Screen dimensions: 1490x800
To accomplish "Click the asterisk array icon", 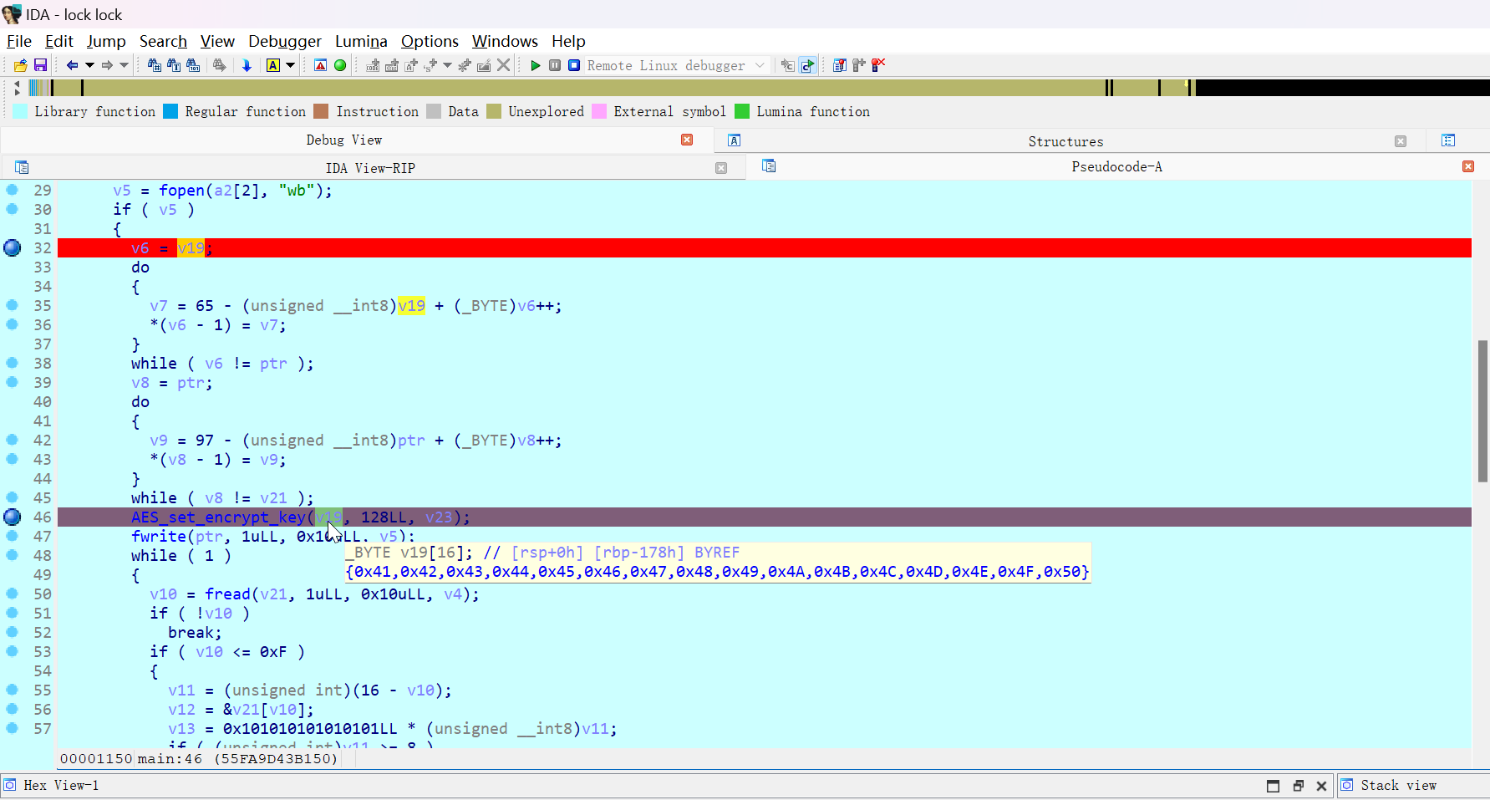I will (x=465, y=65).
